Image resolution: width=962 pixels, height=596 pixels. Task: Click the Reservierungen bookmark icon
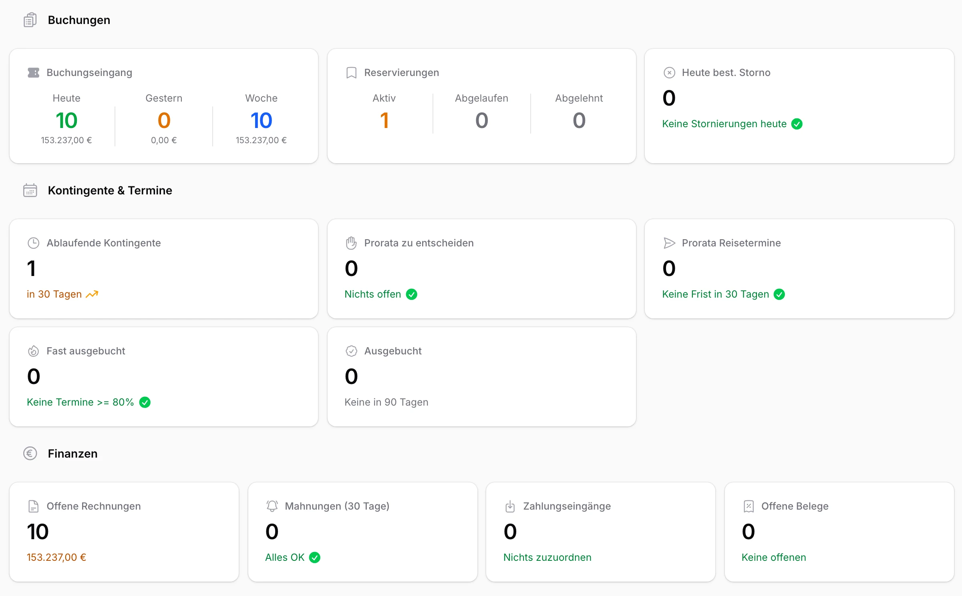tap(351, 73)
